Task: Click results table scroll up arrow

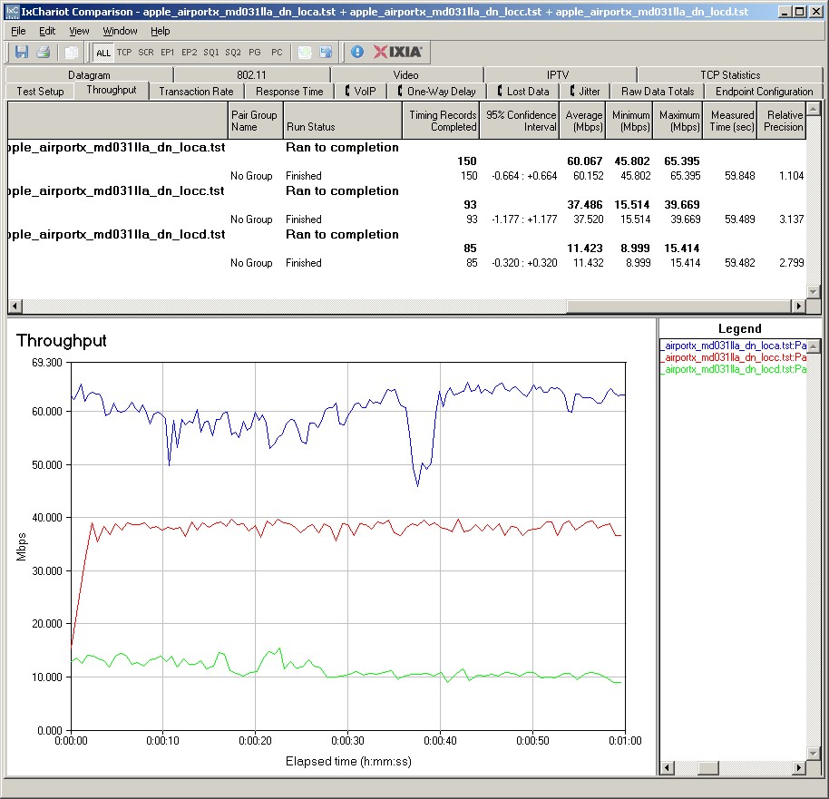Action: click(814, 109)
